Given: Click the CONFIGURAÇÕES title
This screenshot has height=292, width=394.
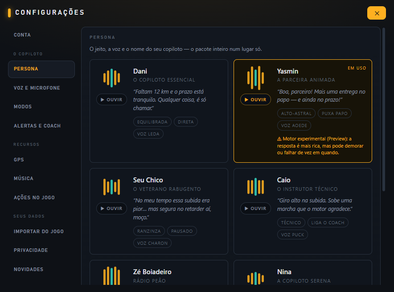Looking at the screenshot, I should point(50,12).
